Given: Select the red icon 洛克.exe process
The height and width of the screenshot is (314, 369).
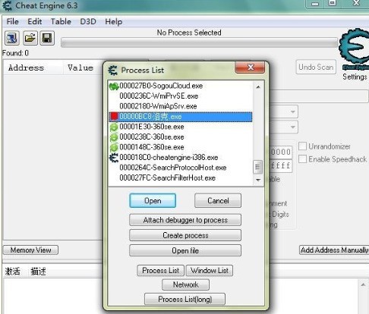Looking at the screenshot, I should pos(180,117).
